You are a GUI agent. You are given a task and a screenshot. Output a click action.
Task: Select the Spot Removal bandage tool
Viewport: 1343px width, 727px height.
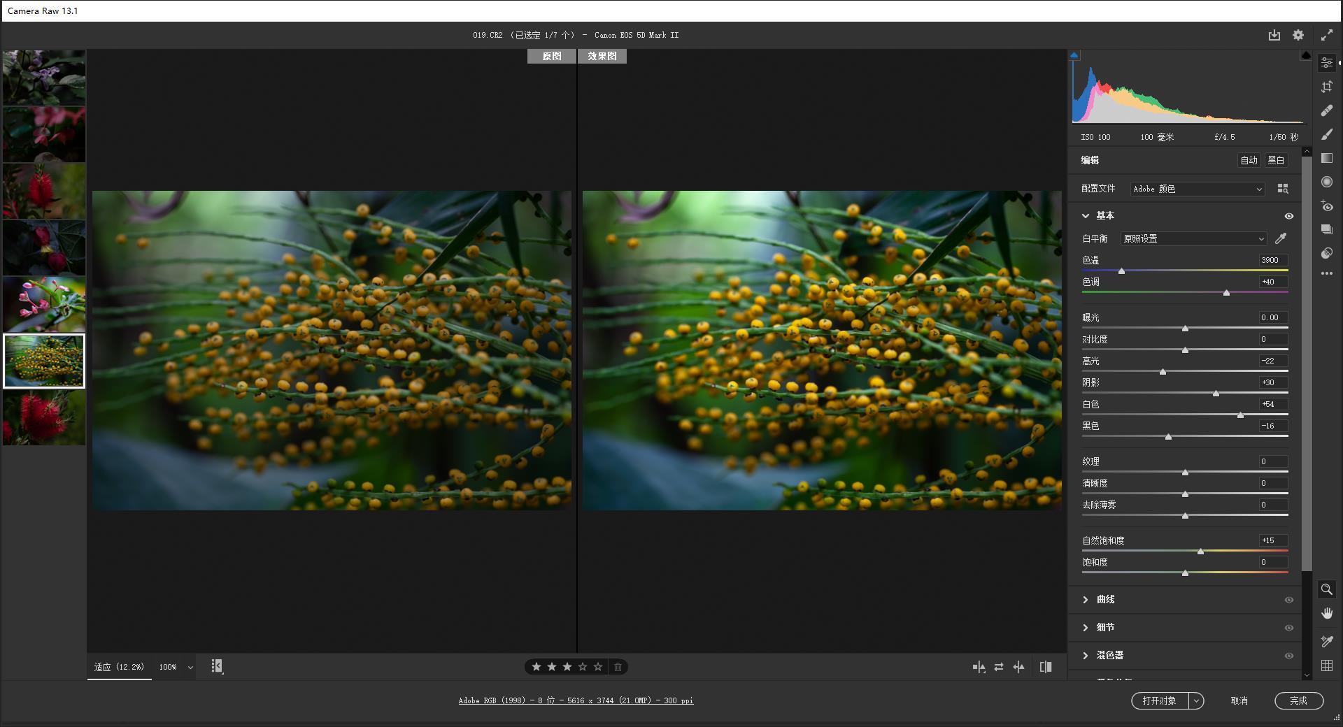(1326, 110)
